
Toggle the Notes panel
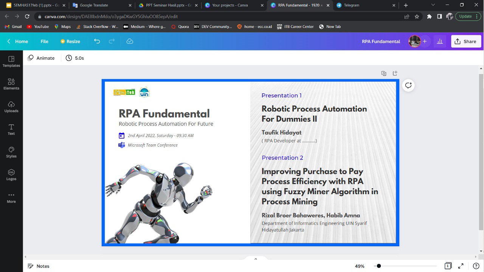pos(39,266)
